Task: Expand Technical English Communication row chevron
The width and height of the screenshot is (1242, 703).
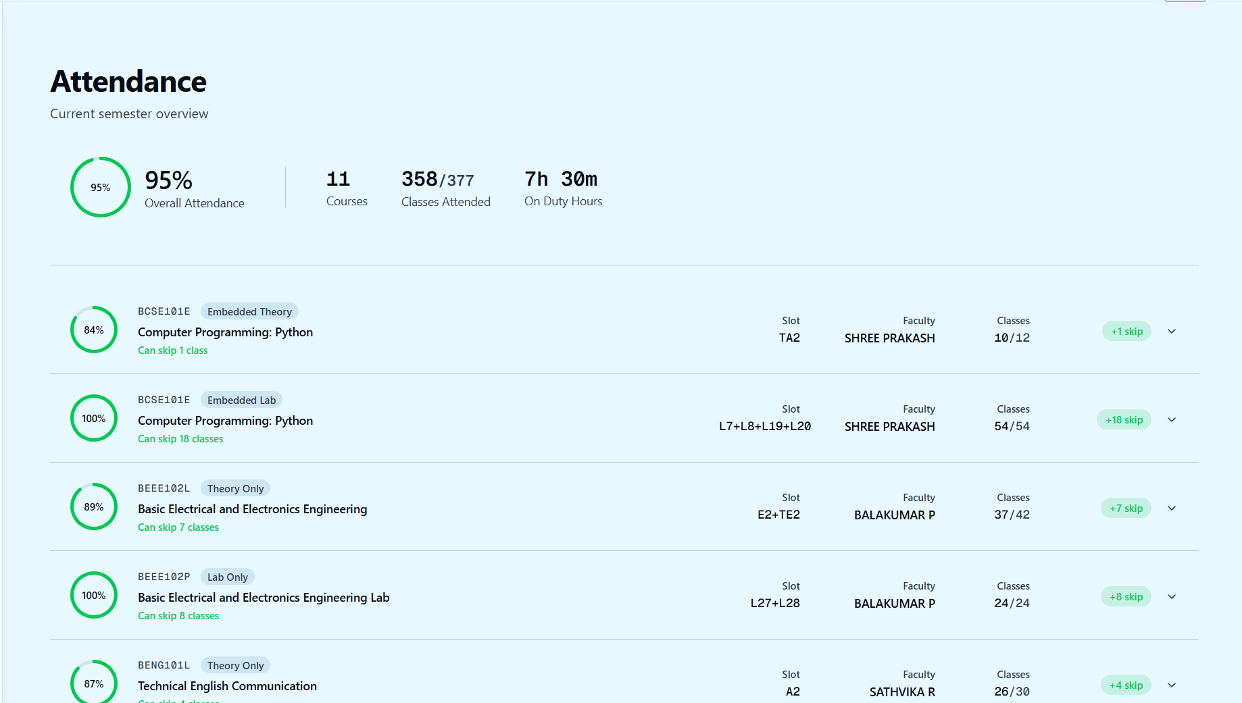Action: [x=1172, y=685]
